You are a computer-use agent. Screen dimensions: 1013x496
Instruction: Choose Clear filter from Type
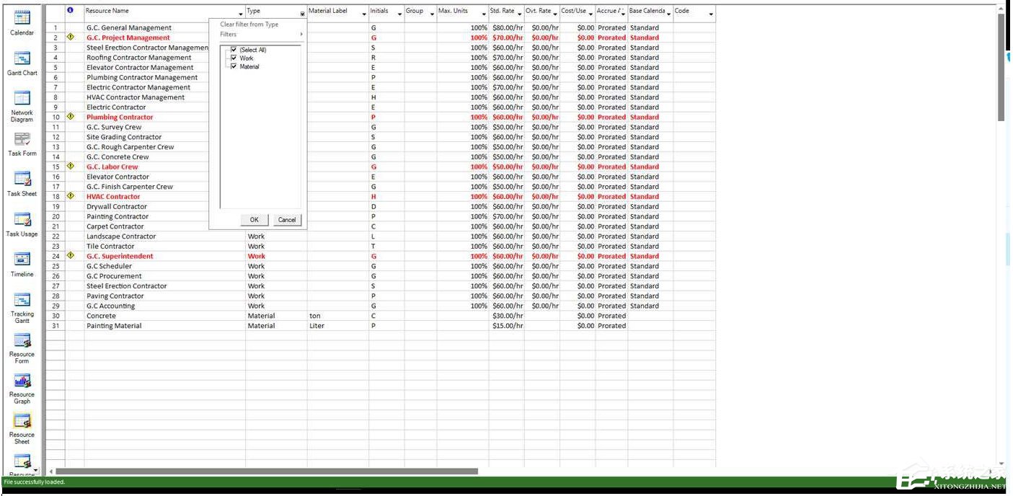point(249,25)
